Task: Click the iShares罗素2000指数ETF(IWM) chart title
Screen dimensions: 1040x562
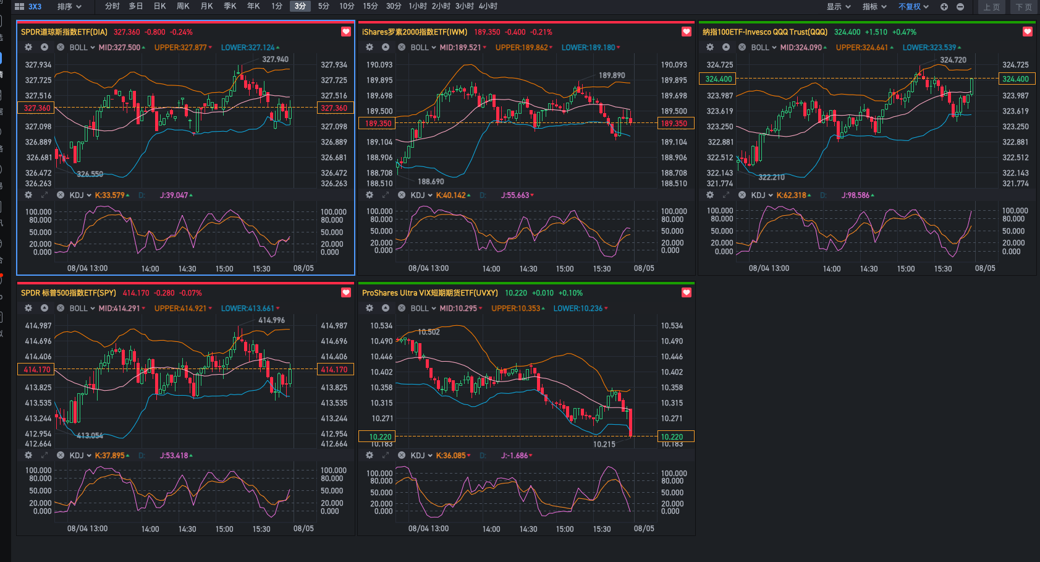Action: [x=415, y=32]
